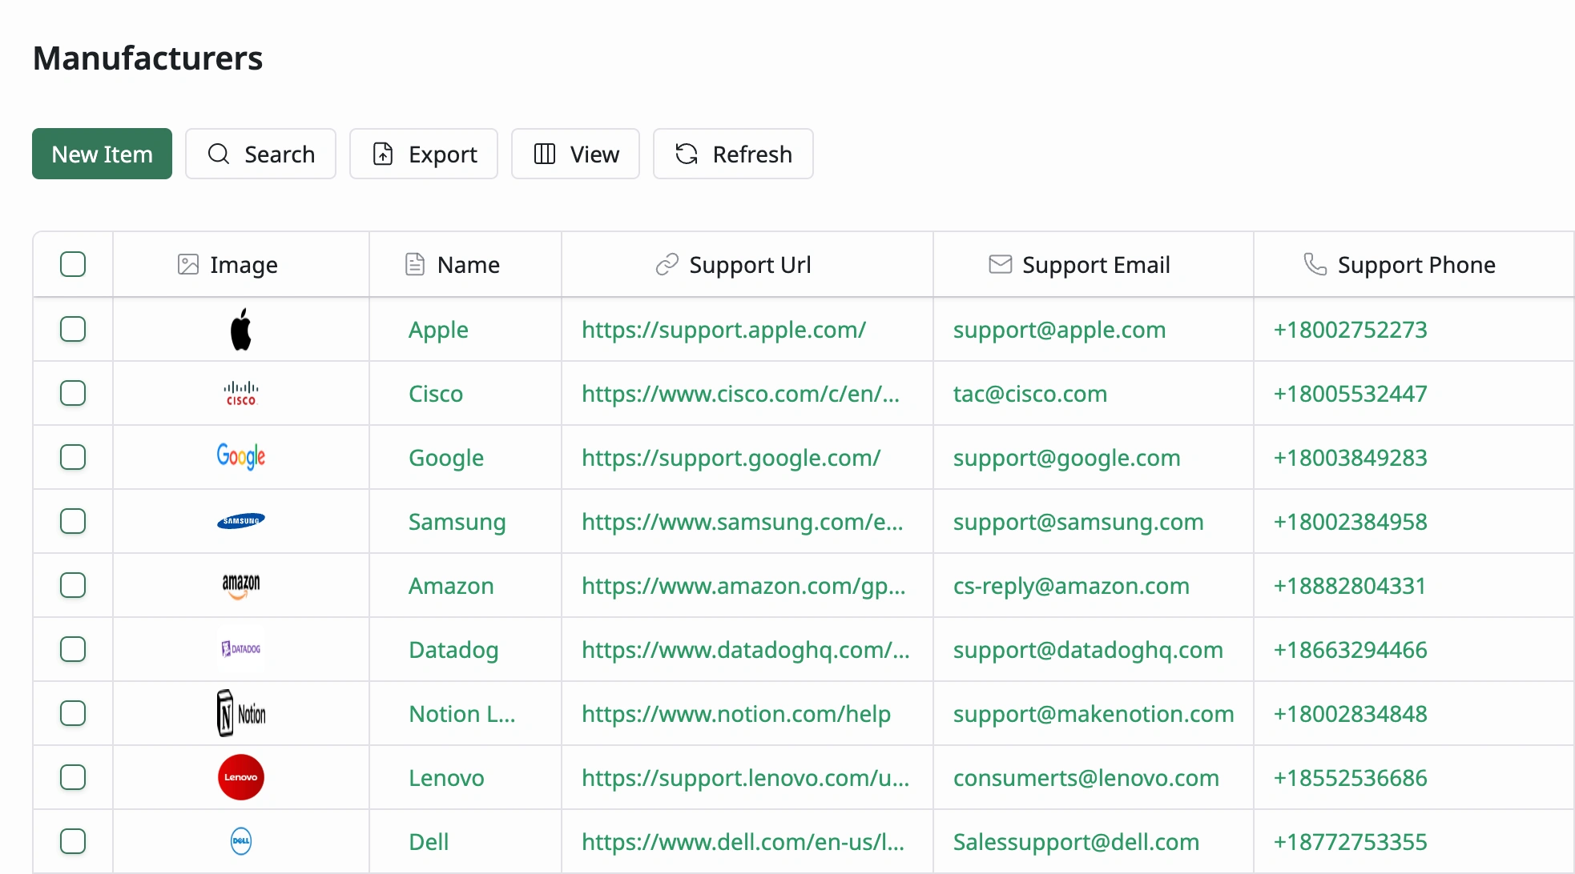Viewport: 1575px width, 874px height.
Task: Open the Search tool
Action: (260, 154)
